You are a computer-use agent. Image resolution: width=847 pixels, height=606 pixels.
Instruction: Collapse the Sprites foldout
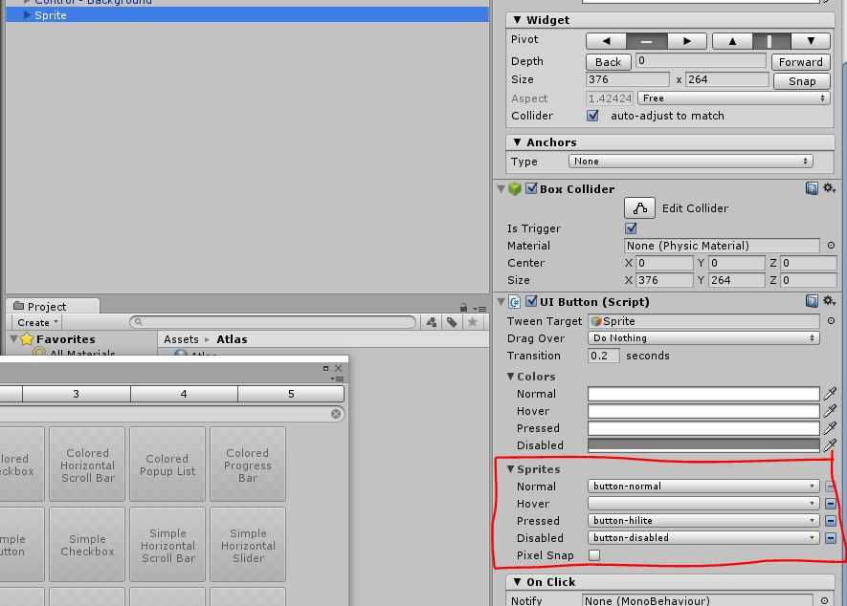click(x=510, y=469)
